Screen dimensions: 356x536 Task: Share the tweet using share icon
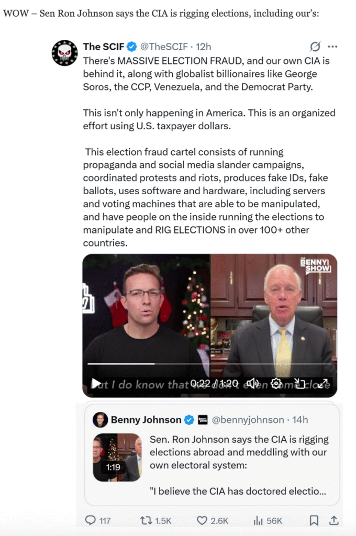(333, 520)
